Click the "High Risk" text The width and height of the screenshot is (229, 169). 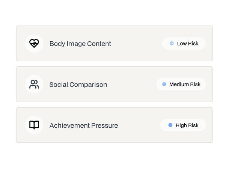pyautogui.click(x=187, y=125)
